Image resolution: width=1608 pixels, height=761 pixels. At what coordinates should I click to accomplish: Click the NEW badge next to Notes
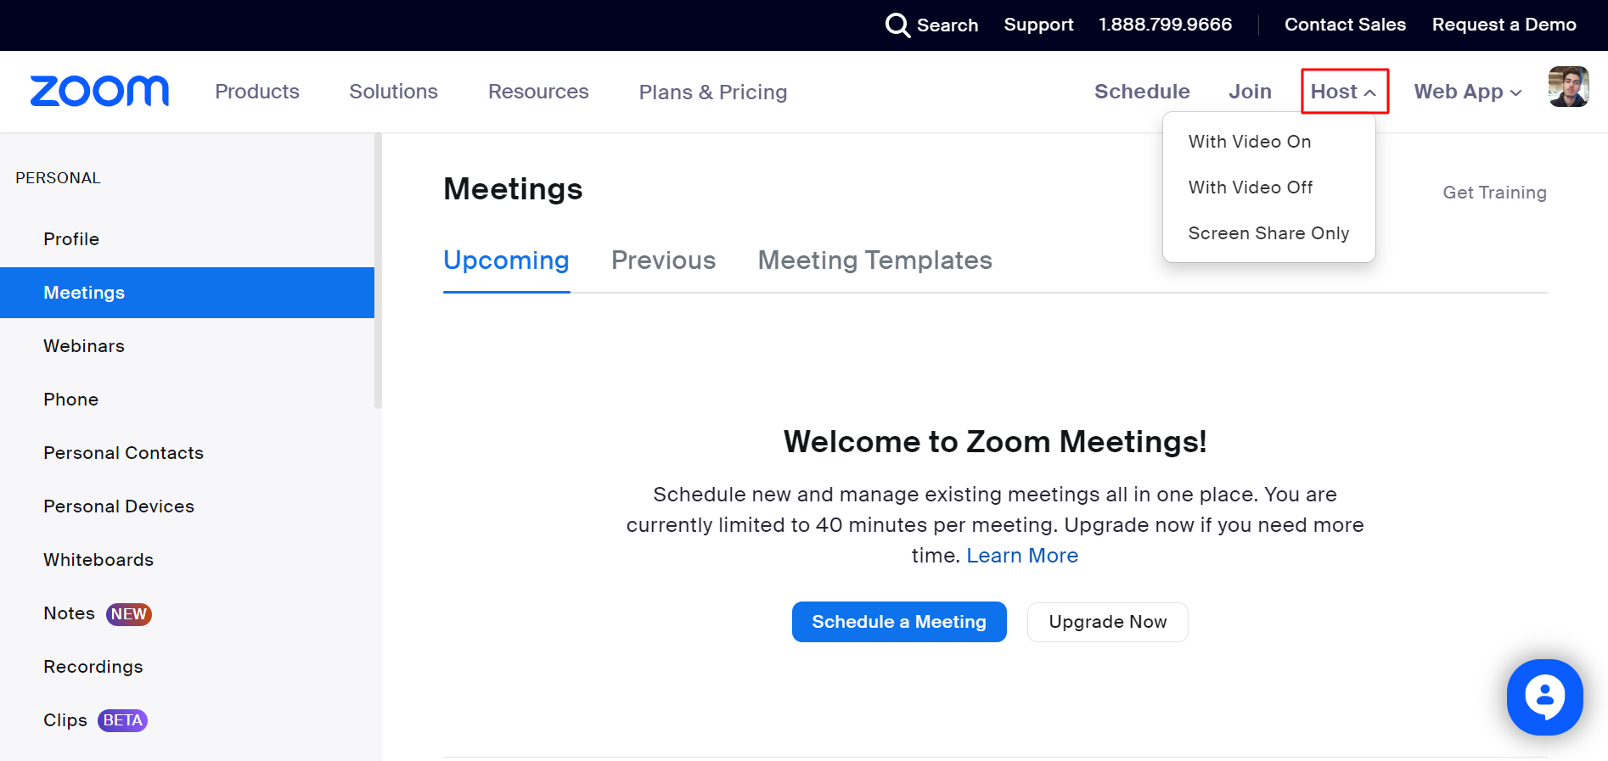click(x=129, y=613)
